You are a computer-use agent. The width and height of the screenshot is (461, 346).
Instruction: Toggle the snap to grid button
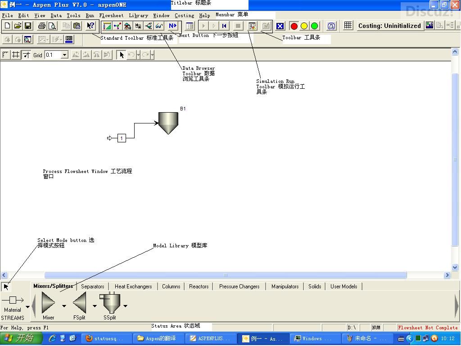(x=27, y=55)
